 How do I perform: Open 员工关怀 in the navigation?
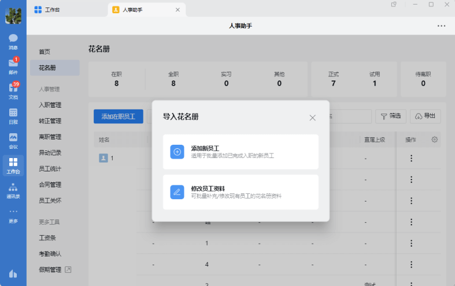[x=50, y=200]
